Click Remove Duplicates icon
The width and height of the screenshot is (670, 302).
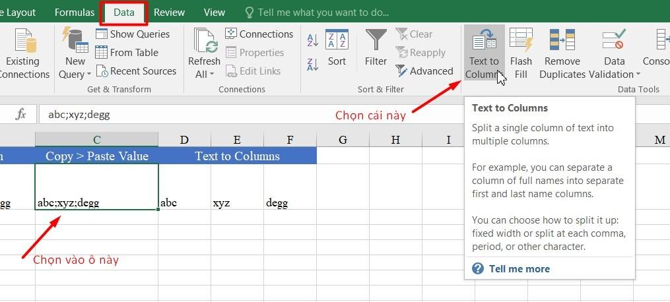tap(562, 40)
